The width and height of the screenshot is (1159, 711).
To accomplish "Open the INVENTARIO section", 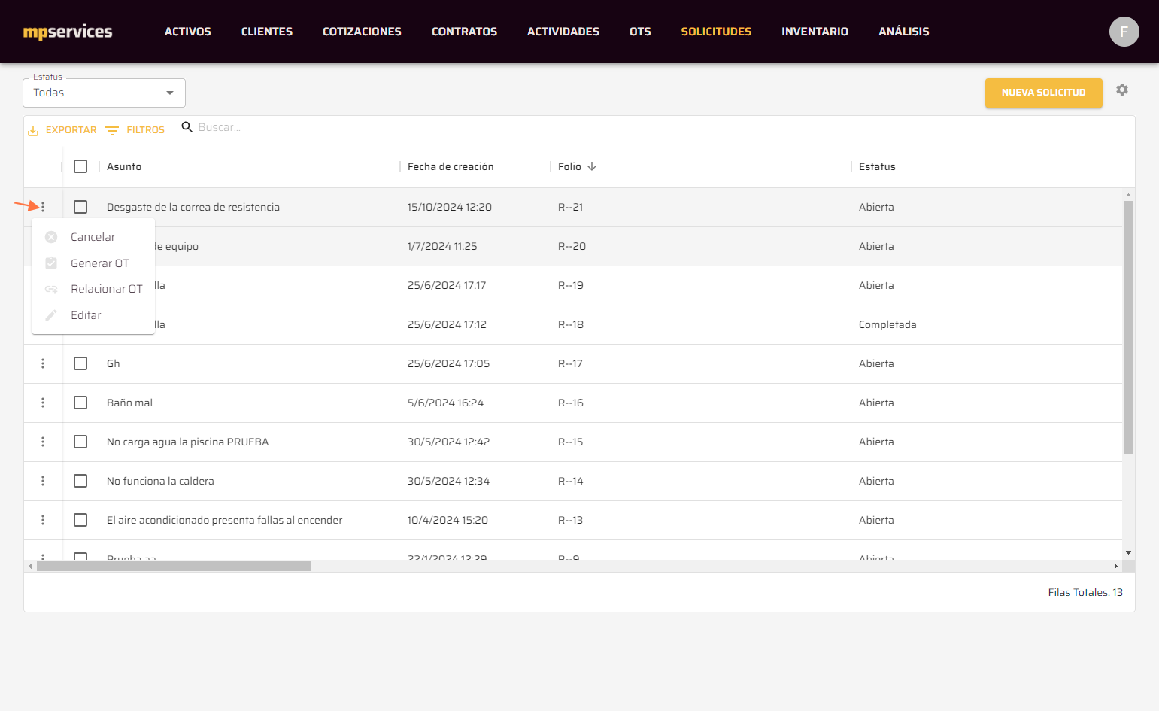I will click(815, 32).
